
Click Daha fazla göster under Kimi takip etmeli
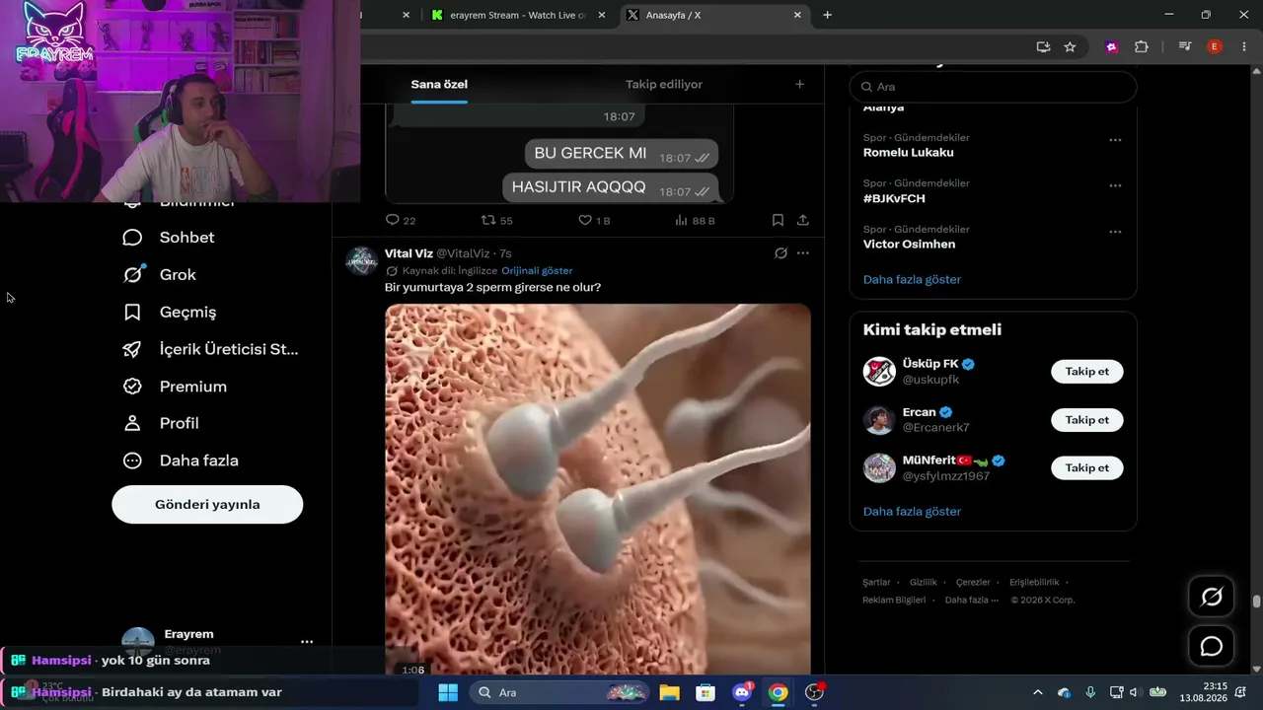(912, 512)
